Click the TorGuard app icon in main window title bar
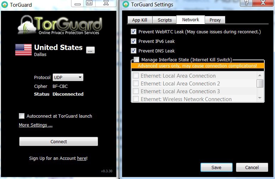This screenshot has width=275, height=179. (4, 5)
